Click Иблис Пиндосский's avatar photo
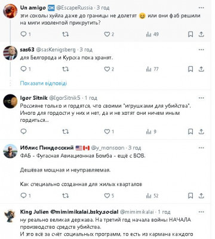215x239 pixels. click(10, 151)
